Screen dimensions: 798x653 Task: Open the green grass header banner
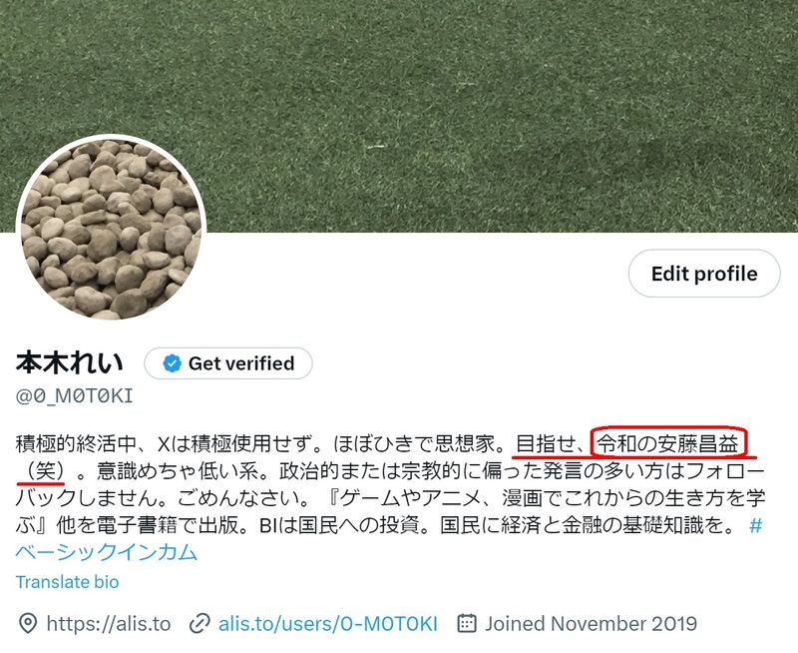[x=399, y=116]
